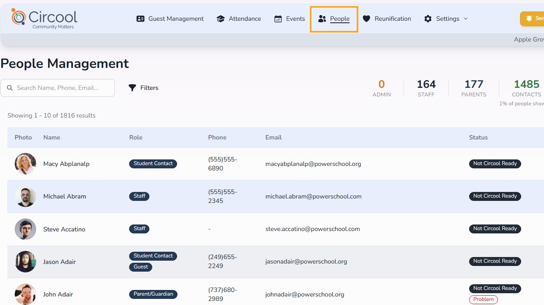Click the bell icon on orange button
This screenshot has height=305, width=544.
pyautogui.click(x=529, y=19)
